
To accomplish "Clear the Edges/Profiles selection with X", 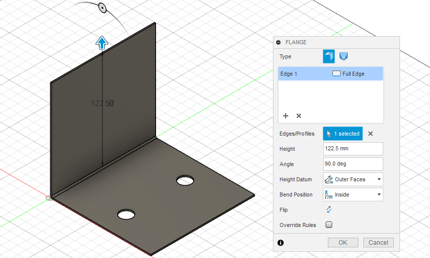I will click(371, 134).
